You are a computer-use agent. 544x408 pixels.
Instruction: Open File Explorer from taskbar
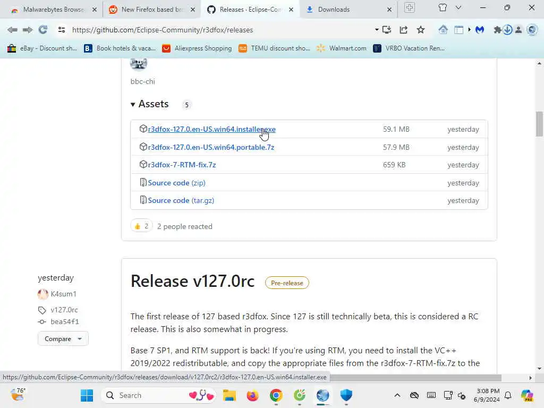[x=229, y=395]
